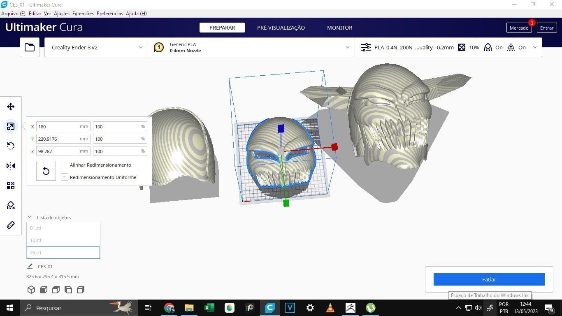562x316 pixels.
Task: Reset scale with the undo arrow button
Action: [x=46, y=171]
